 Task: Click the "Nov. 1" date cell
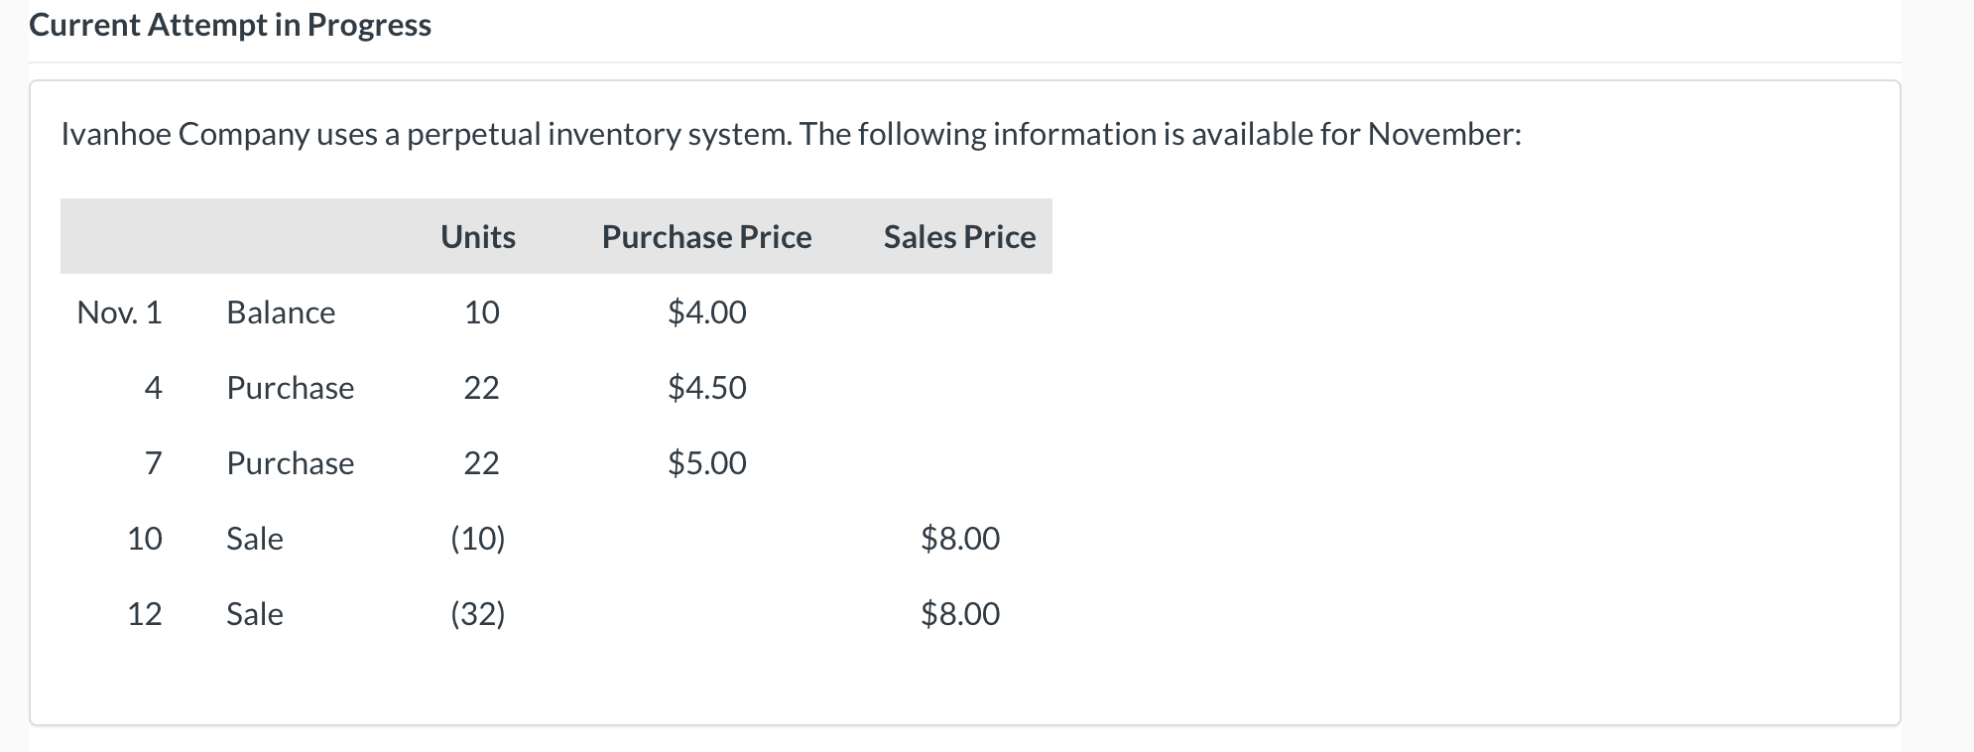pos(119,313)
